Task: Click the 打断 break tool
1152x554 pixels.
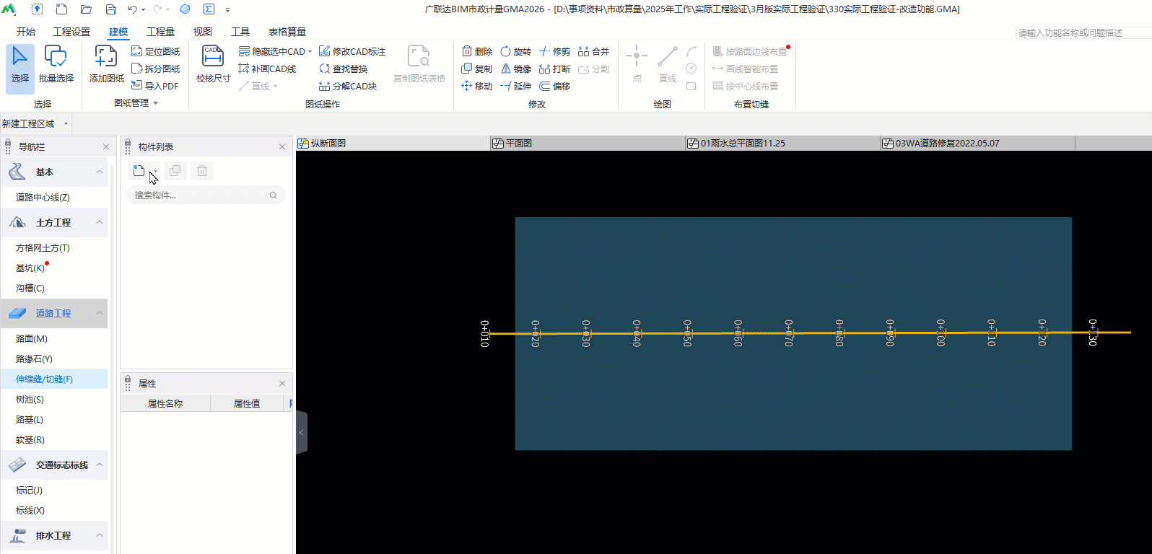Action: pos(554,69)
